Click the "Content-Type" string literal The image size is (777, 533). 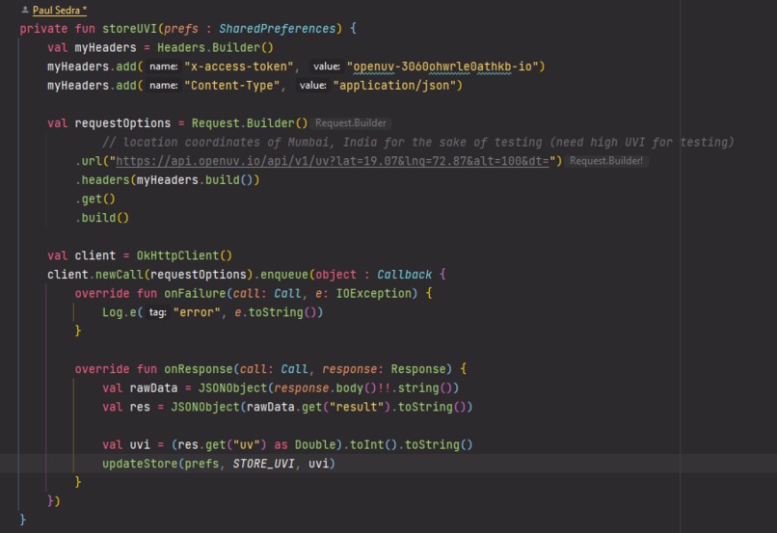pos(231,85)
